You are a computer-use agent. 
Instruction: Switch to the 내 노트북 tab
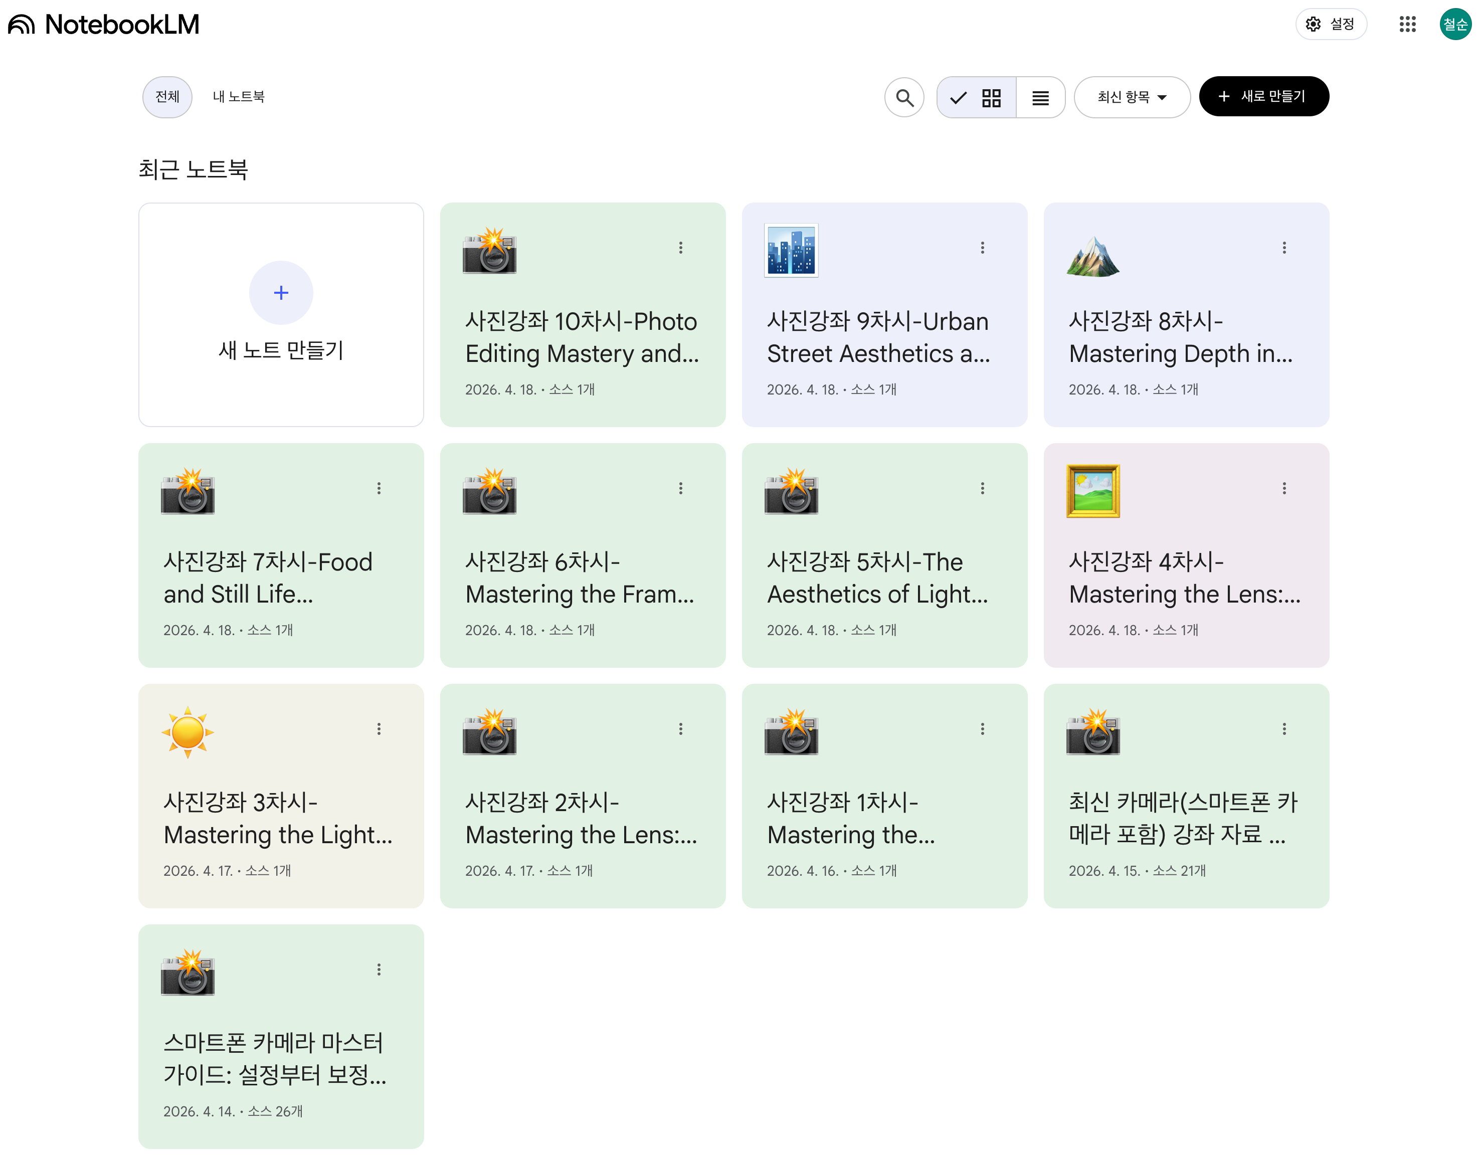point(238,97)
